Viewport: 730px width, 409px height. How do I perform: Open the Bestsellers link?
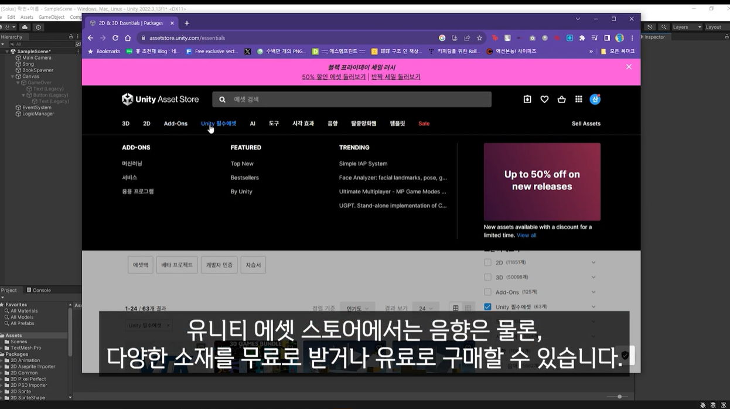click(244, 178)
